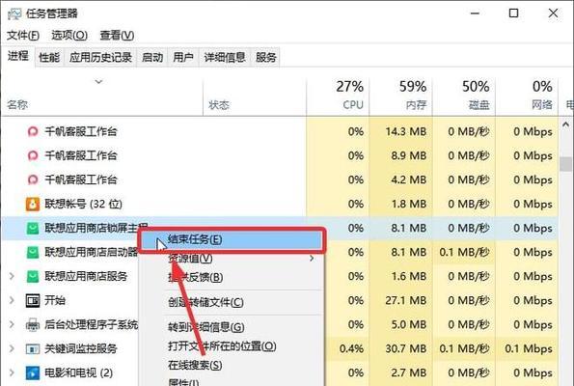
Task: Open the 资源值(V) submenu arrow
Action: [312, 259]
